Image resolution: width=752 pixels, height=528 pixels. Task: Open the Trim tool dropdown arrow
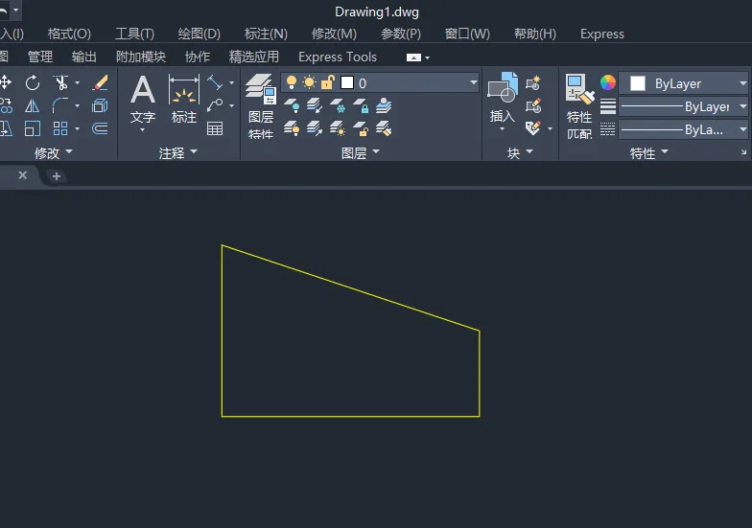(x=77, y=82)
